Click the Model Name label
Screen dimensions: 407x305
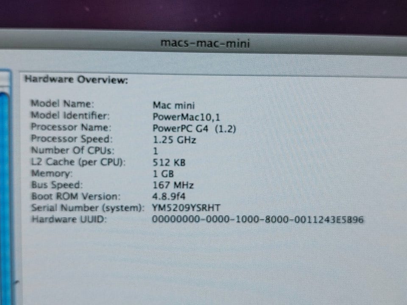[x=62, y=103]
